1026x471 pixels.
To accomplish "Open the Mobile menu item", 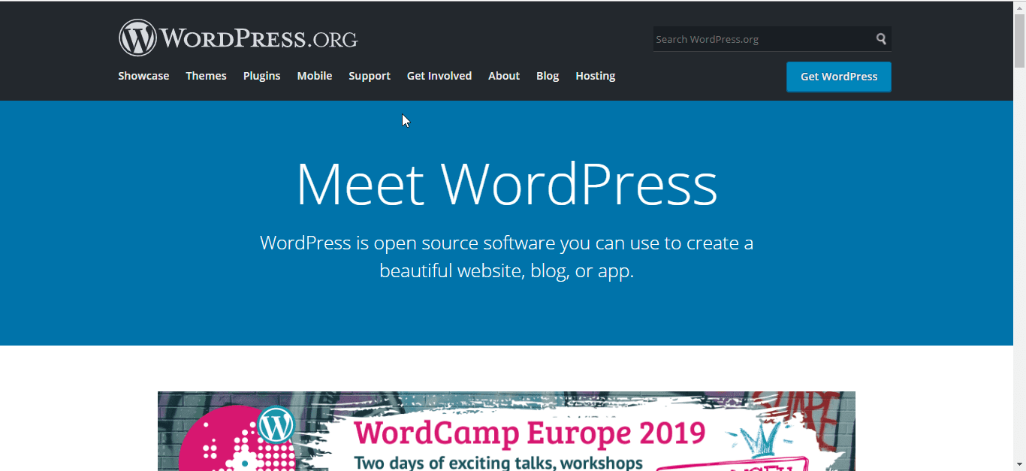I will click(314, 76).
